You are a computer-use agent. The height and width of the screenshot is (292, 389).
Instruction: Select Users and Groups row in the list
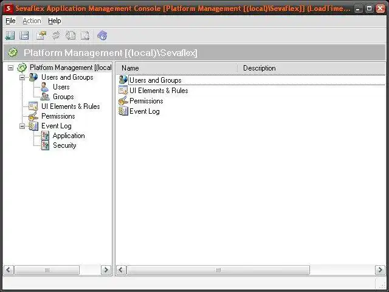pyautogui.click(x=250, y=80)
